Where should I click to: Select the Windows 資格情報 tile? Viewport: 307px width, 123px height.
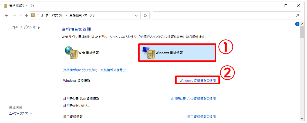coord(177,53)
